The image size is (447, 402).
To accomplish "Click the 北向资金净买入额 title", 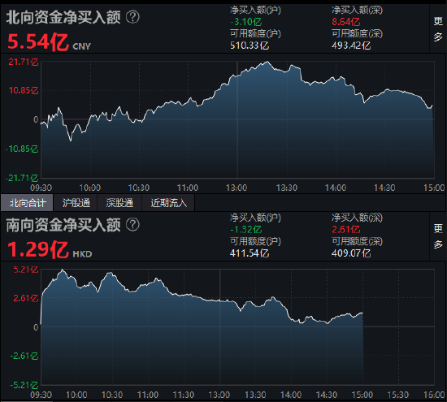I will [x=63, y=17].
